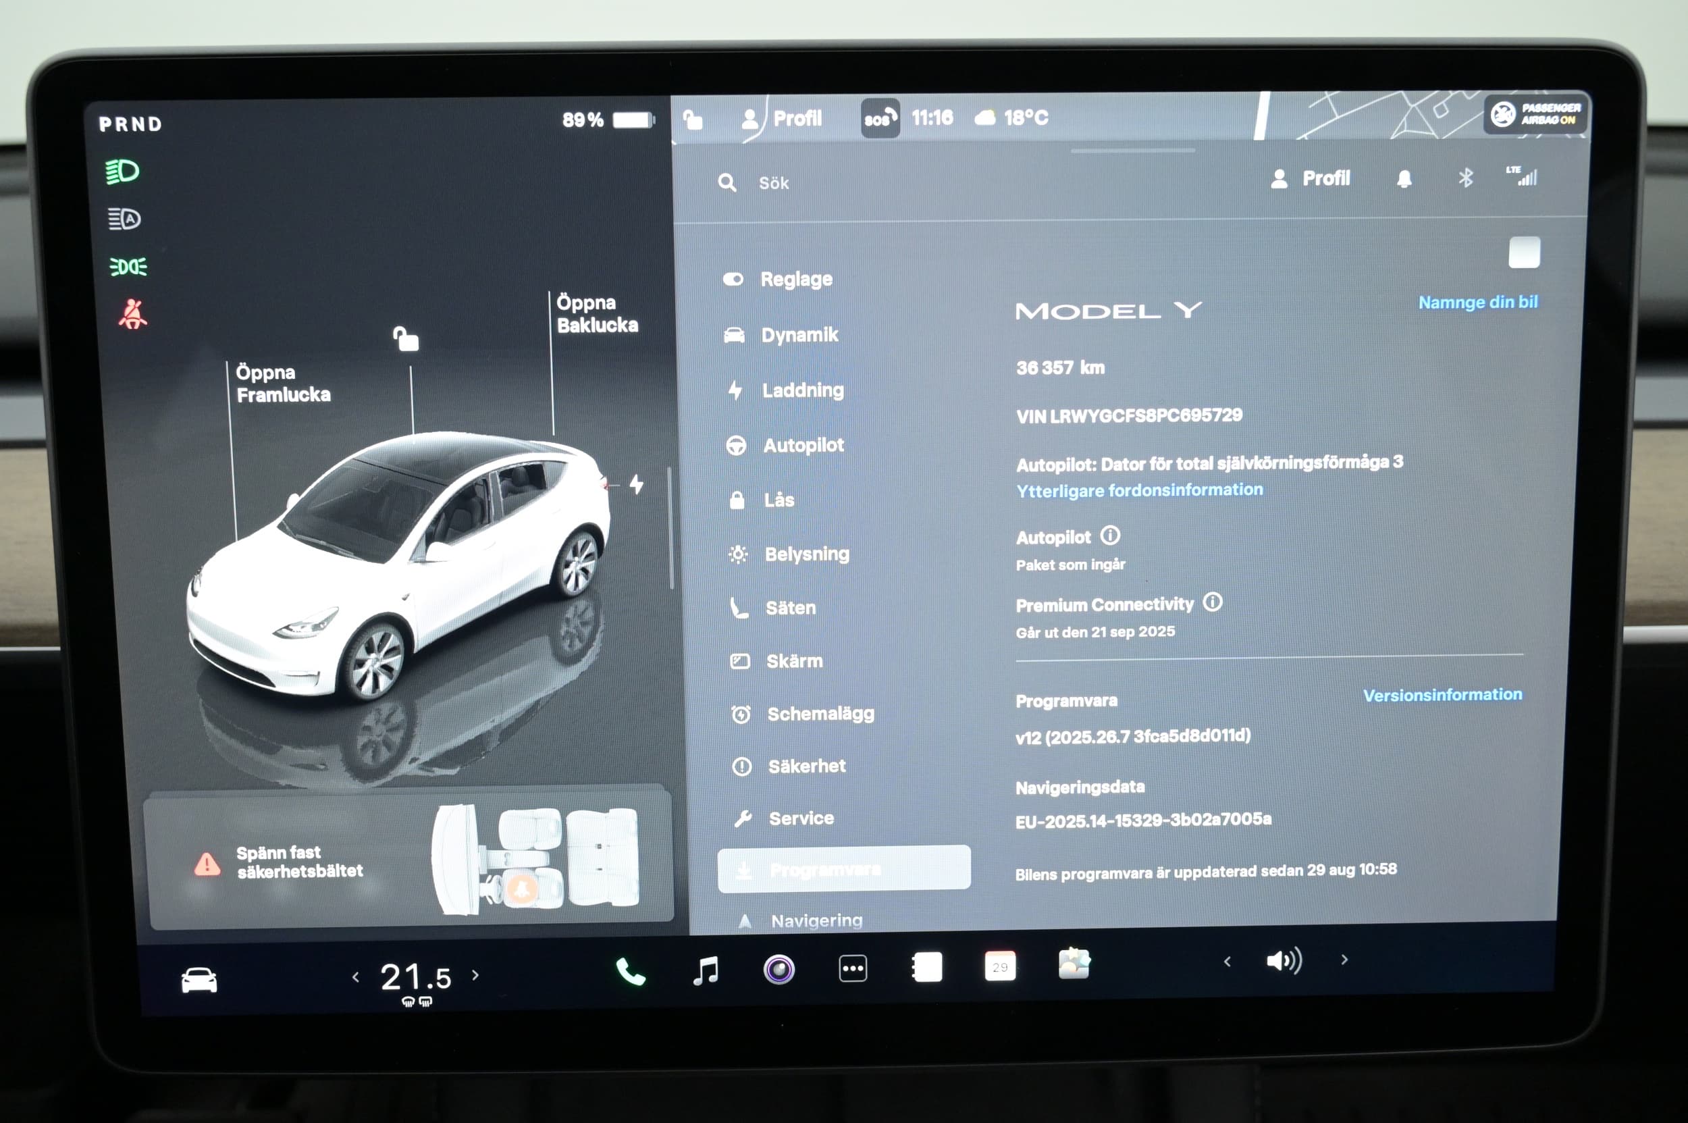Image resolution: width=1688 pixels, height=1123 pixels.
Task: Open the notes app icon in bottom bar
Action: coord(927,967)
